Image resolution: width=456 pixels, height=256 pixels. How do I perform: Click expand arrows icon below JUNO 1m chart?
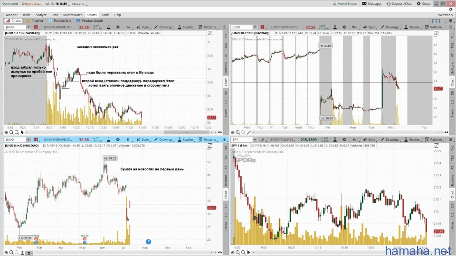tap(220, 132)
